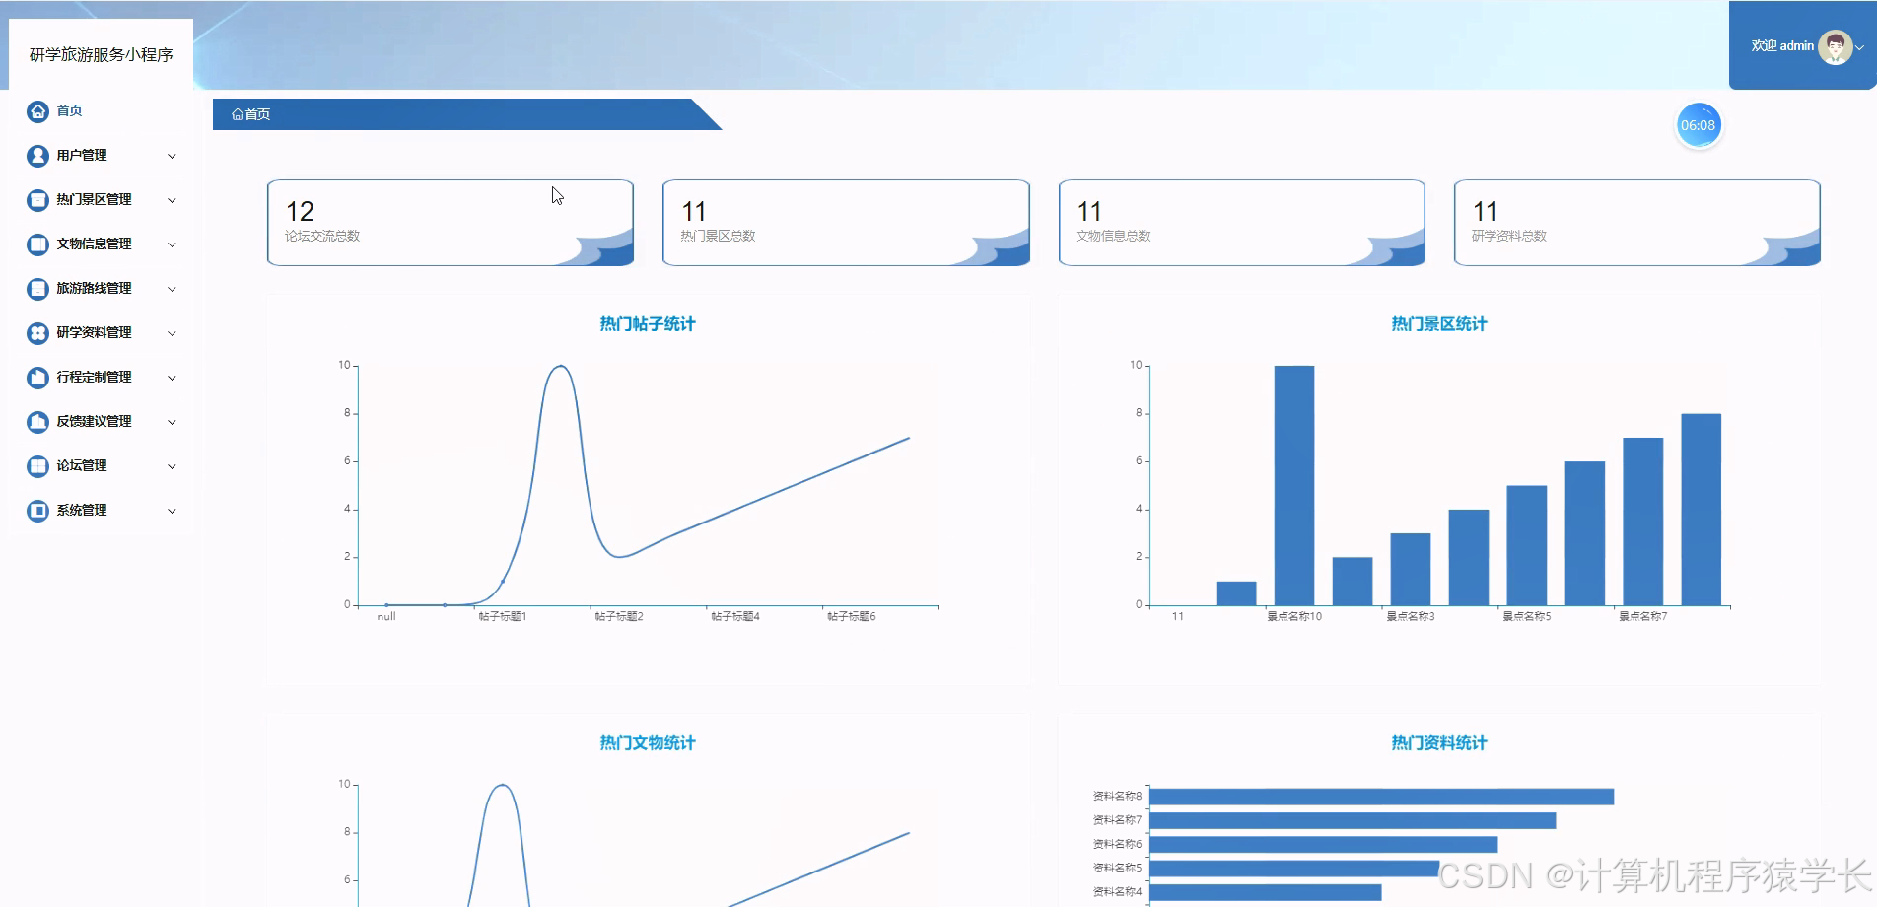
Task: Select the 首页 breadcrumb tab
Action: pyautogui.click(x=466, y=114)
